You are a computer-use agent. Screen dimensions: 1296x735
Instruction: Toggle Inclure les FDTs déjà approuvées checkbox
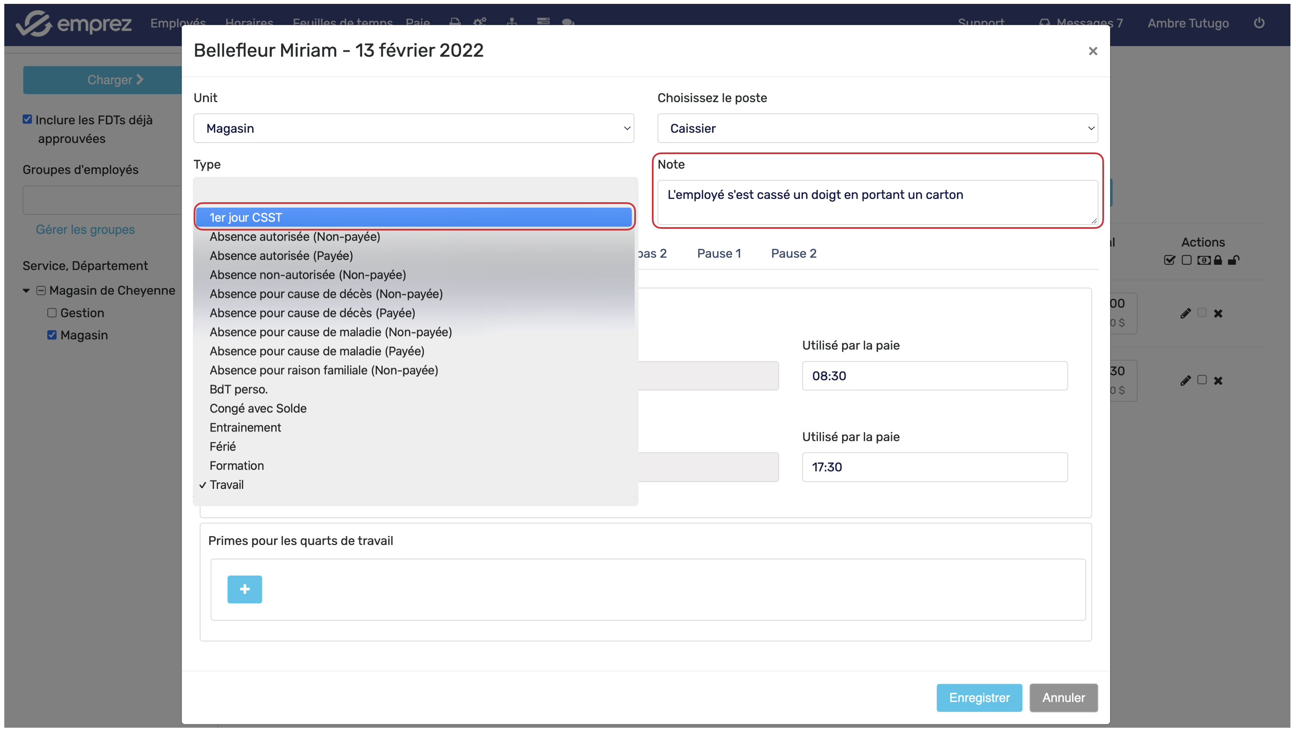coord(27,120)
